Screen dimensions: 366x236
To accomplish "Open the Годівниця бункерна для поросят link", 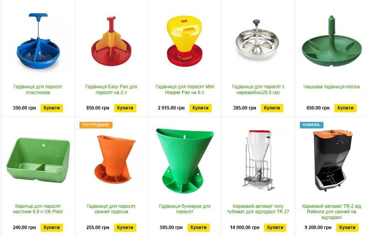I will point(185,209).
